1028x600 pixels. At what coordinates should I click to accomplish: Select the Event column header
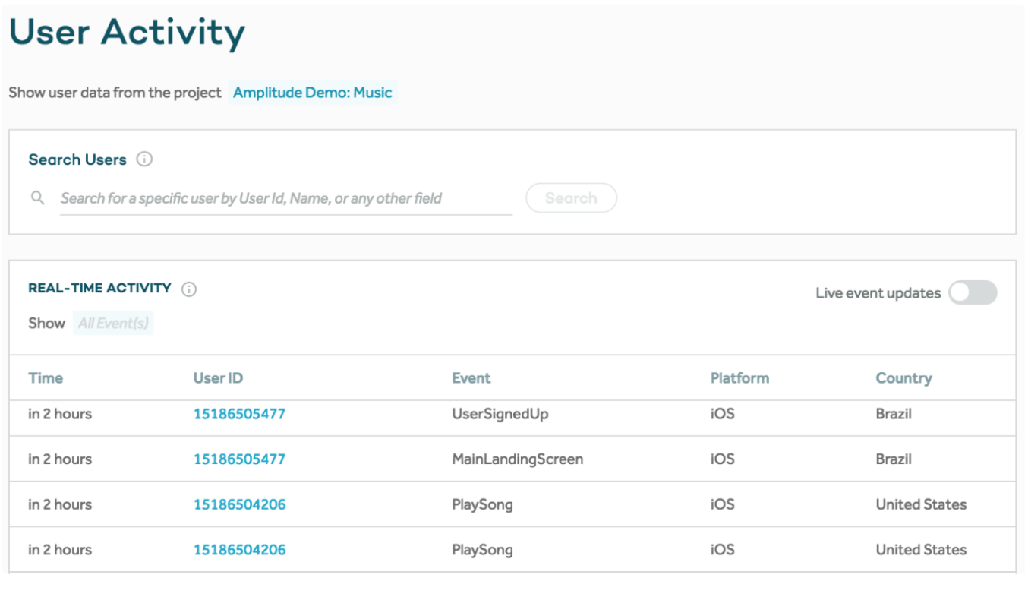471,378
